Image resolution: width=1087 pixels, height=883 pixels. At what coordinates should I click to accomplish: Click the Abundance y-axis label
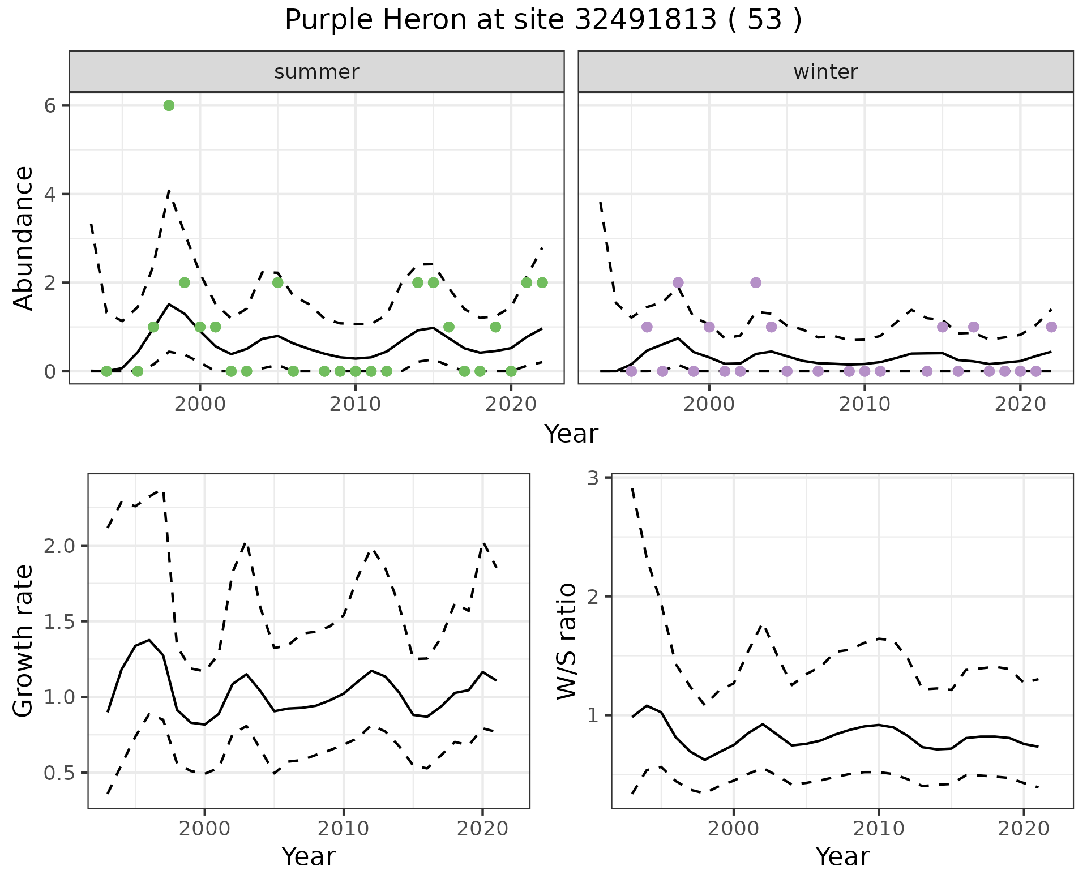(x=24, y=238)
